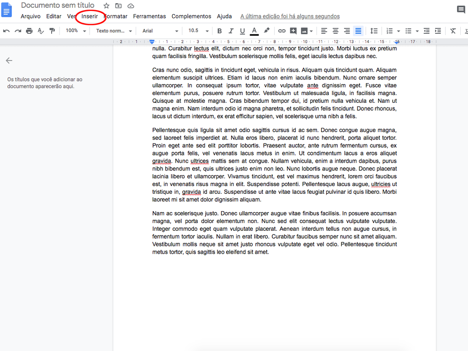Open the Complementos menu
Screen dimensions: 468x351
click(x=191, y=16)
